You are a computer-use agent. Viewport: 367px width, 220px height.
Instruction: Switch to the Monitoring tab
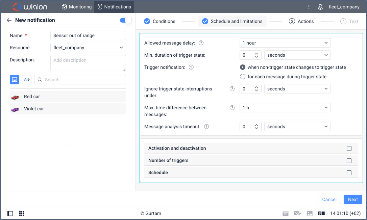[76, 7]
